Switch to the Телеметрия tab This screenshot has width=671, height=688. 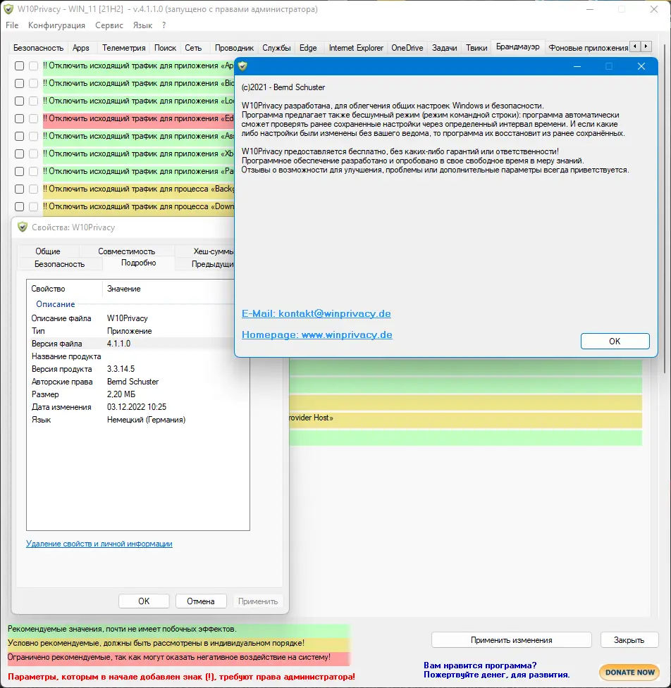[x=124, y=48]
